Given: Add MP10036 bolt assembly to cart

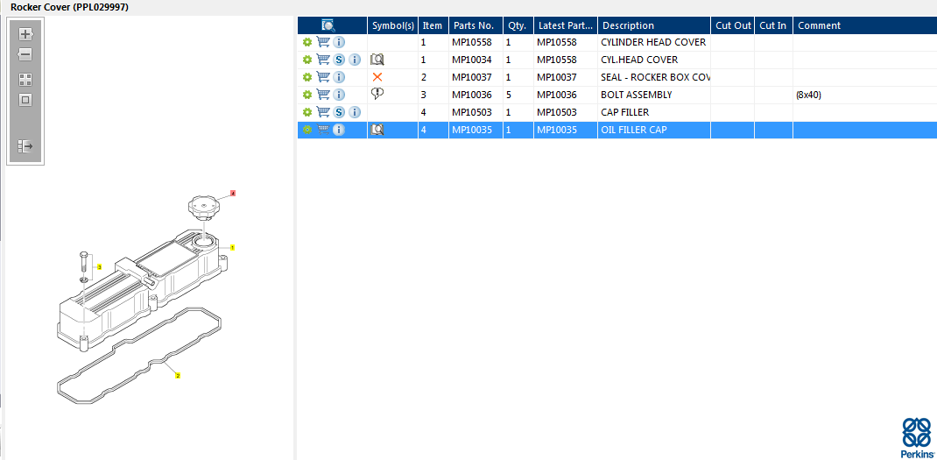Looking at the screenshot, I should coord(322,94).
